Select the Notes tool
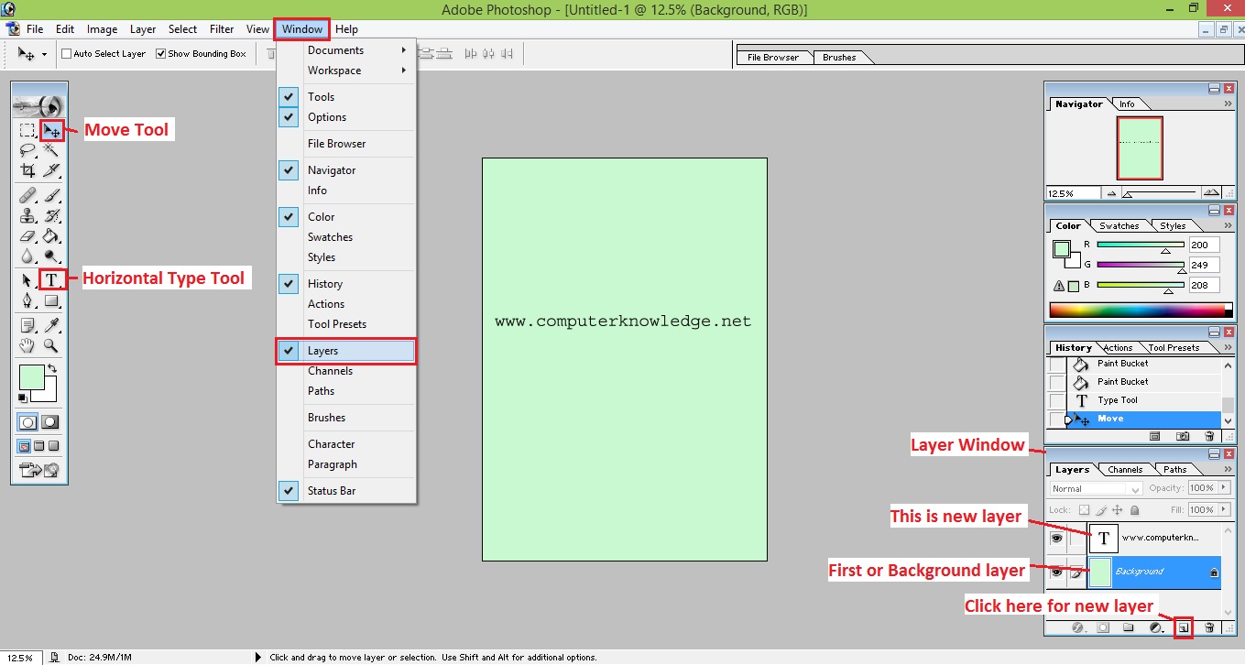 tap(28, 325)
